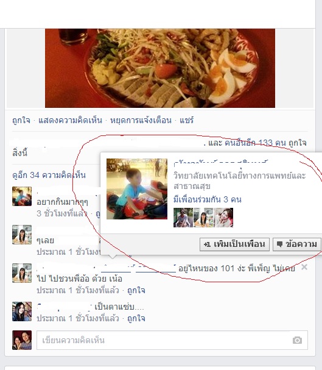Open the food photo in the post
322x370 pixels.
click(x=160, y=68)
